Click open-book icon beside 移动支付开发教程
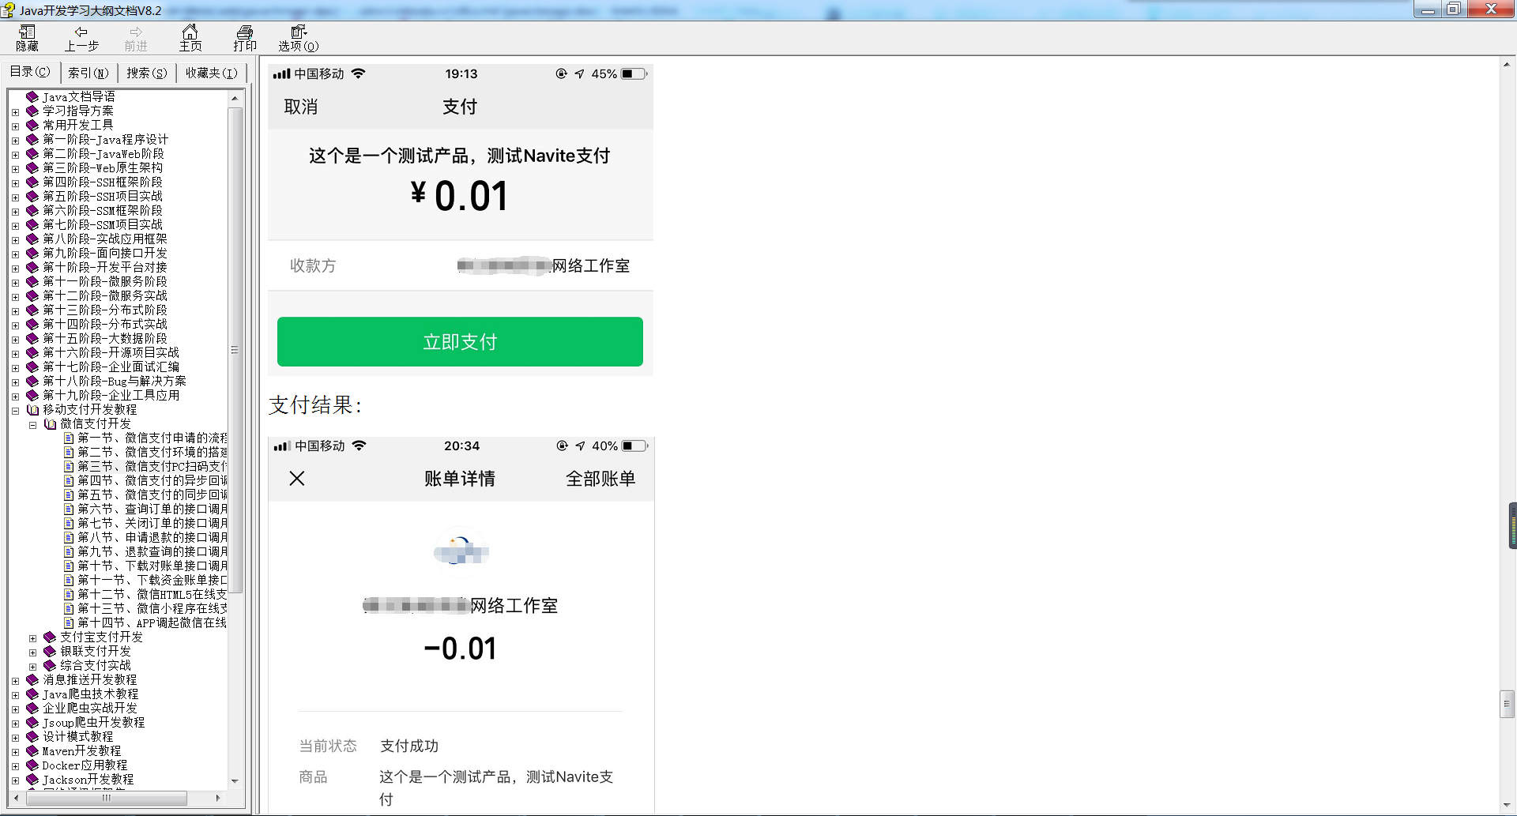This screenshot has height=816, width=1517. [32, 409]
